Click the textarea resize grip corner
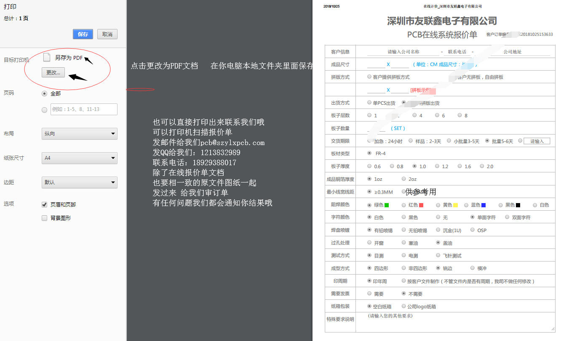569x341 pixels. click(553, 329)
